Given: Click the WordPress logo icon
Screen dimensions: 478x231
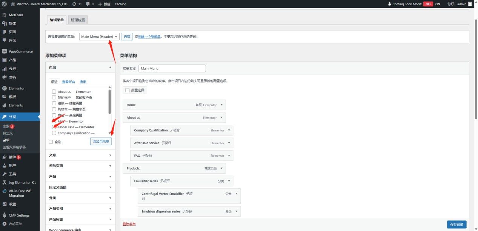Looking at the screenshot, I should pos(4,4).
